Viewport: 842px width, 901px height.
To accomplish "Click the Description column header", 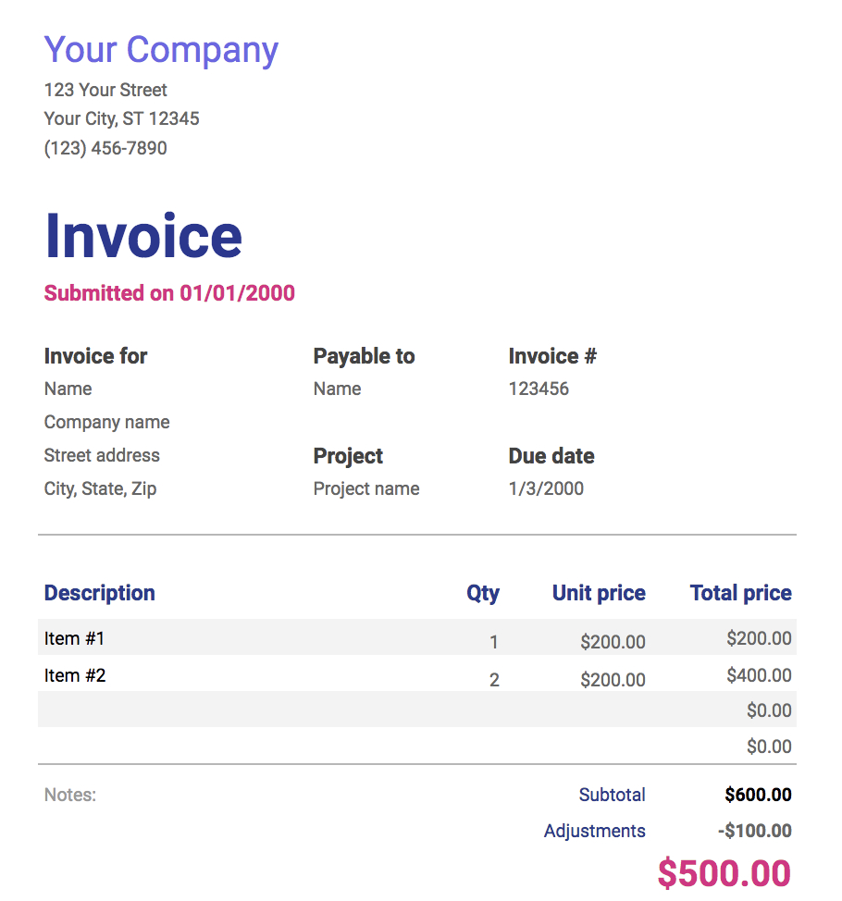I will coord(99,593).
